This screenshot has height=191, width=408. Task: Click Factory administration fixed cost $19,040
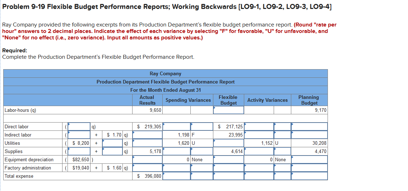pos(81,168)
